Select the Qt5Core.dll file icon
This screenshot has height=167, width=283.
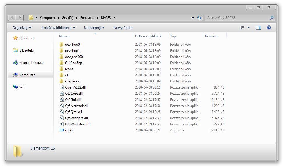coord(62,94)
